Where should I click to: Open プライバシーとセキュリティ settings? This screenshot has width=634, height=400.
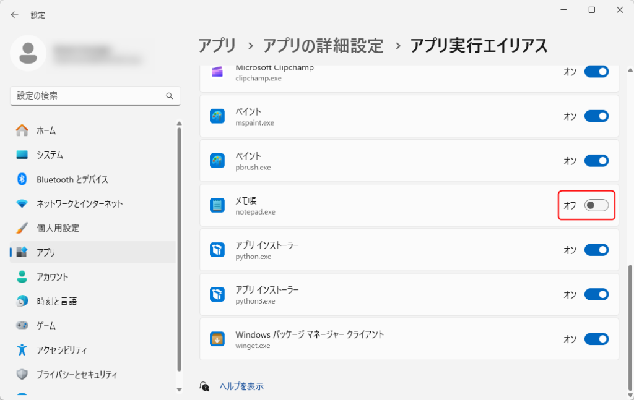[x=77, y=375]
